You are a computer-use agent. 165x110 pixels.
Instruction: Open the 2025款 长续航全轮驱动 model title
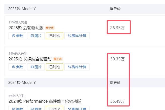(30, 59)
